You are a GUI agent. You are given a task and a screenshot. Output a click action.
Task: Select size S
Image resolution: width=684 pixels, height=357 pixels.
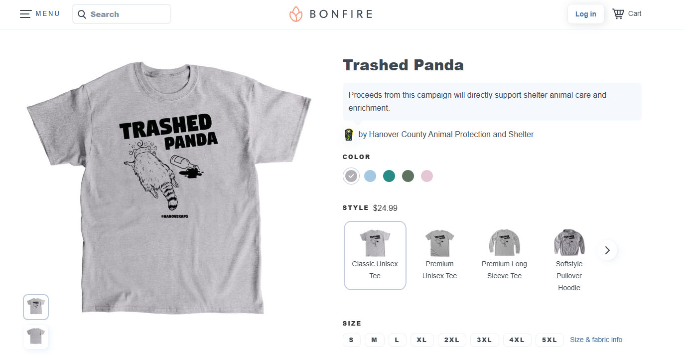coord(351,340)
